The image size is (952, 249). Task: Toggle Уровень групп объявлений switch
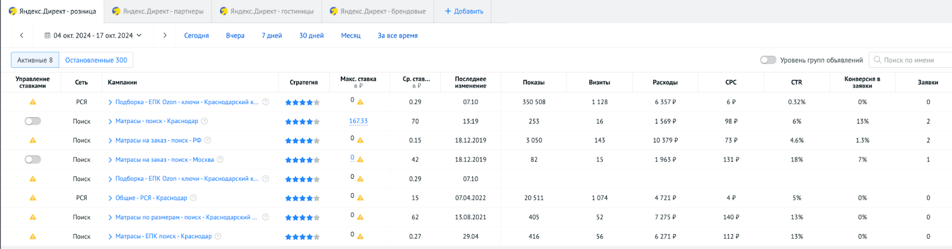point(768,60)
